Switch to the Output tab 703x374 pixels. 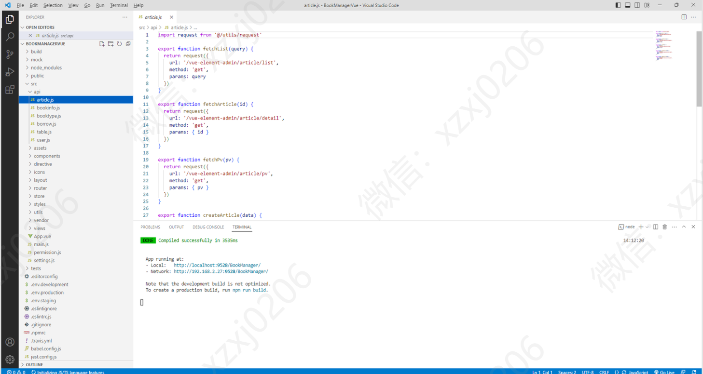[176, 227]
